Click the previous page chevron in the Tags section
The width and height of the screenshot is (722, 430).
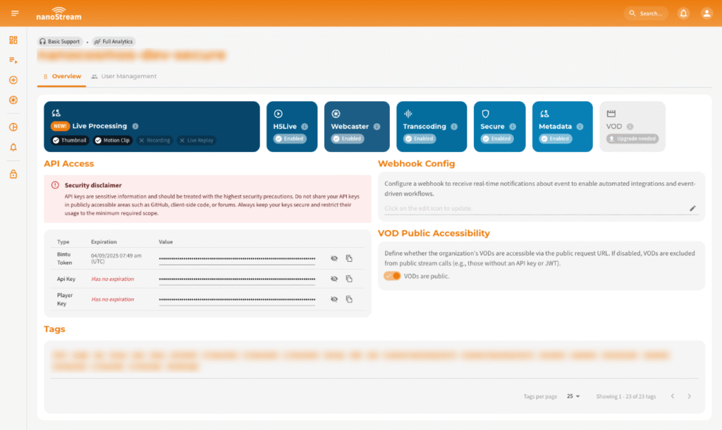672,396
